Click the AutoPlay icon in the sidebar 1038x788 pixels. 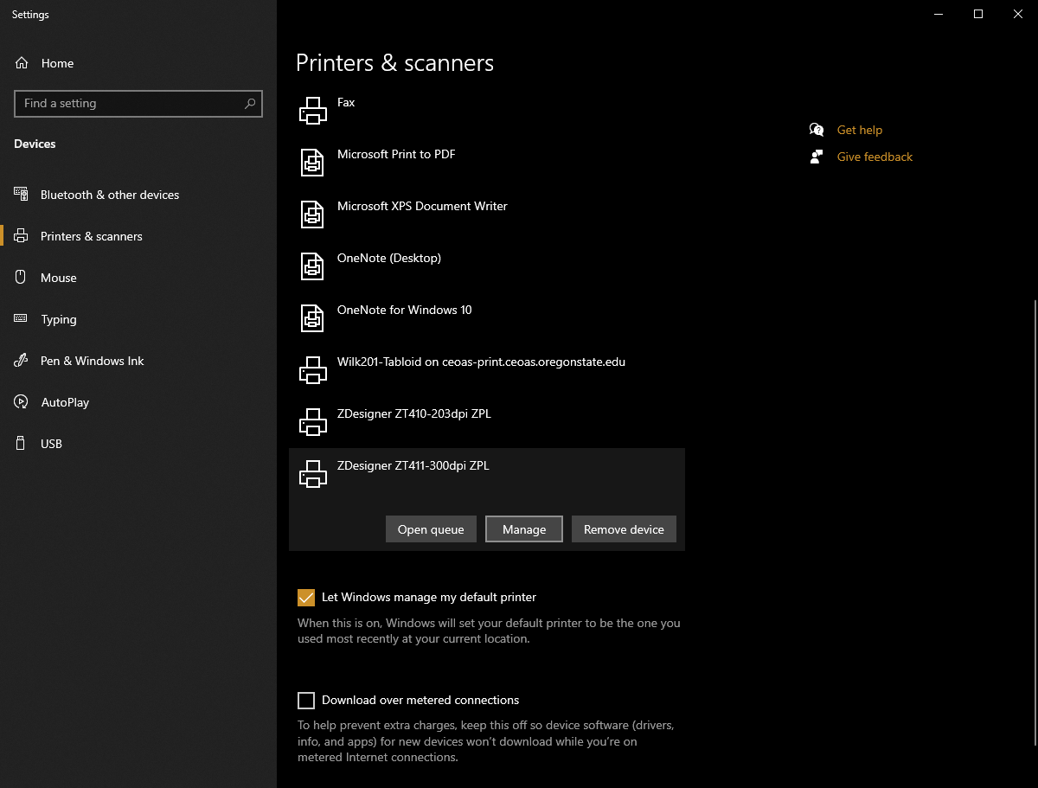click(x=22, y=402)
